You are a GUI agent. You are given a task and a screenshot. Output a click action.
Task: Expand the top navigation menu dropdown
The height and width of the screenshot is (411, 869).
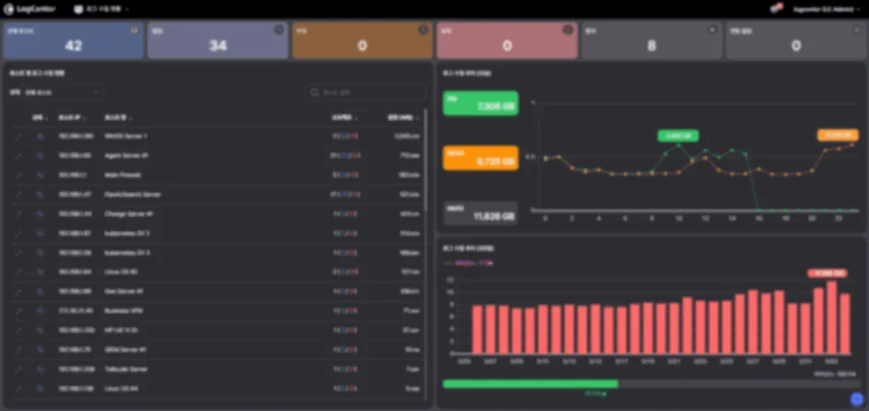(x=102, y=9)
